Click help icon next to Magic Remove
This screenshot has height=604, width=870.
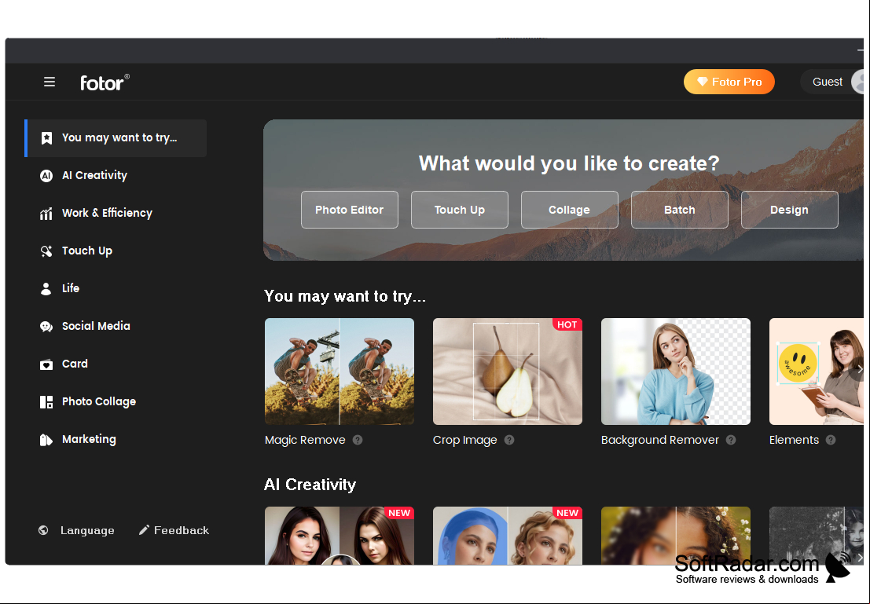[x=358, y=440]
